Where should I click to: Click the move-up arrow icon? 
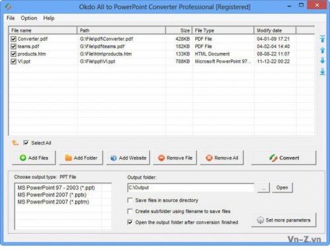pos(322,50)
